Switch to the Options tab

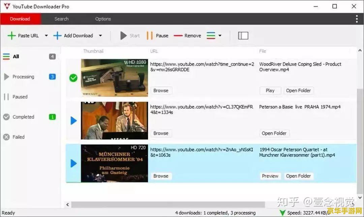point(103,19)
